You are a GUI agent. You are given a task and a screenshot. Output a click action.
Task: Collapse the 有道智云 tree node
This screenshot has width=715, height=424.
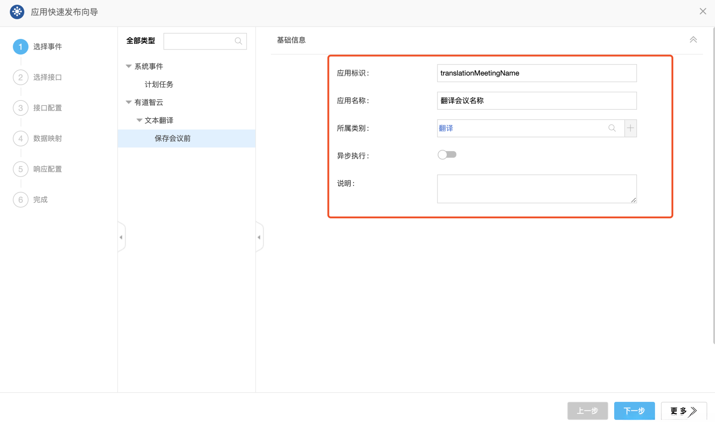129,102
